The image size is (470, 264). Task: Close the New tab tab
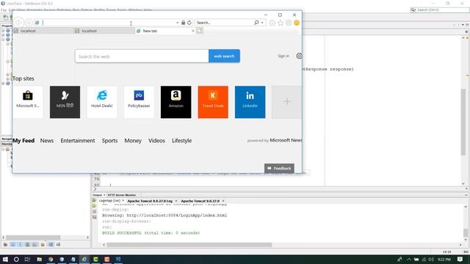click(x=193, y=31)
